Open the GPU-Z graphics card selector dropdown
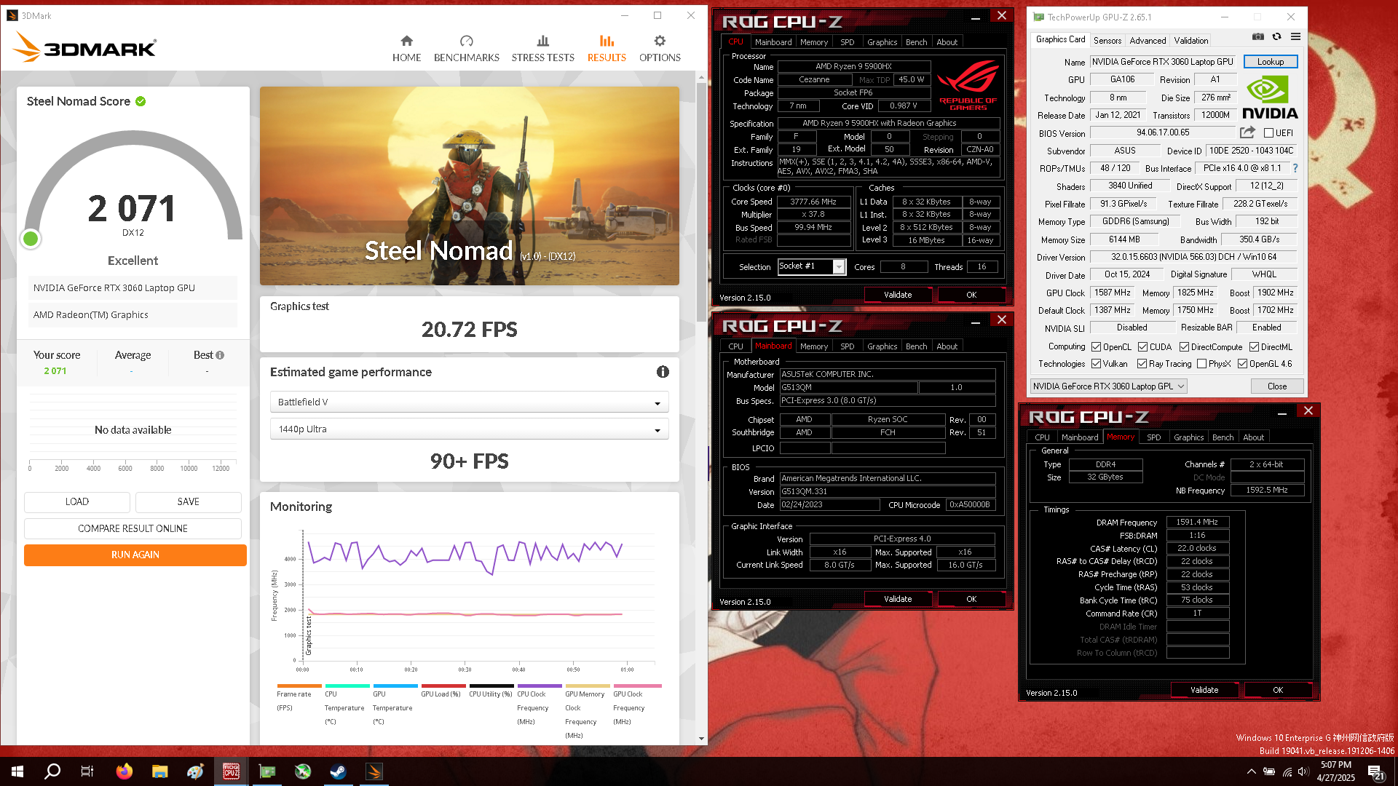 (1109, 386)
